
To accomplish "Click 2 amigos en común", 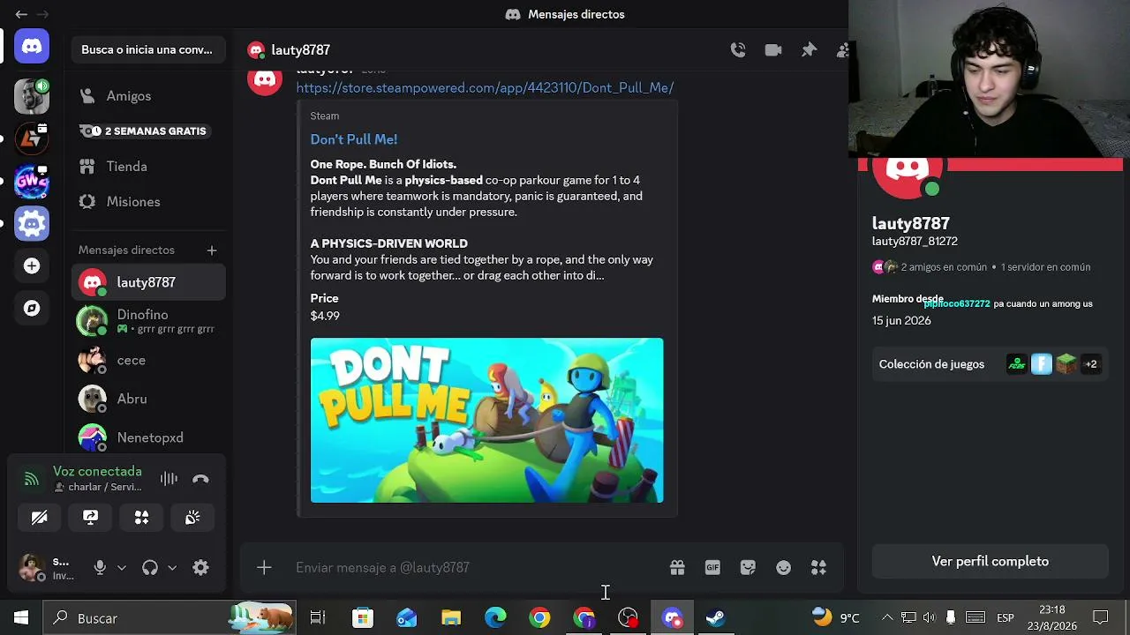I will [x=944, y=267].
